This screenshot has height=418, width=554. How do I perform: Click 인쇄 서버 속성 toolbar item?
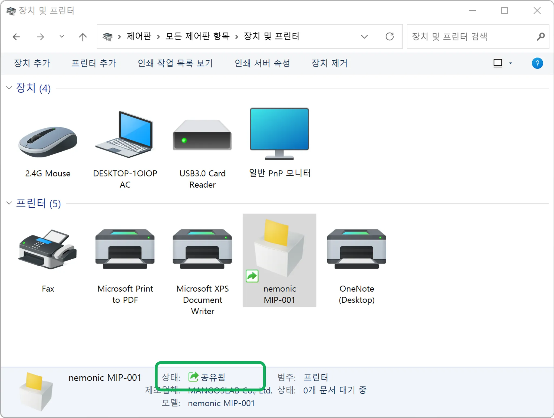click(262, 63)
